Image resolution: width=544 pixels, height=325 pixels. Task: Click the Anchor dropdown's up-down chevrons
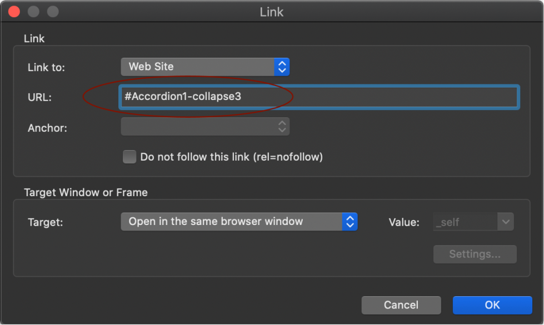click(282, 127)
